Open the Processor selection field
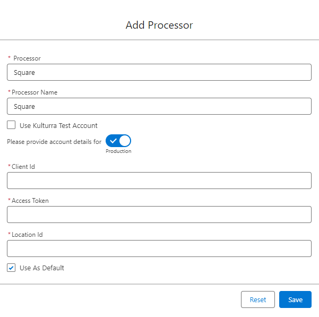This screenshot has width=319, height=317. [x=159, y=72]
